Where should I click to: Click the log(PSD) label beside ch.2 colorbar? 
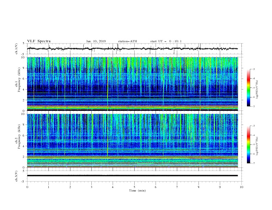pos(257,146)
